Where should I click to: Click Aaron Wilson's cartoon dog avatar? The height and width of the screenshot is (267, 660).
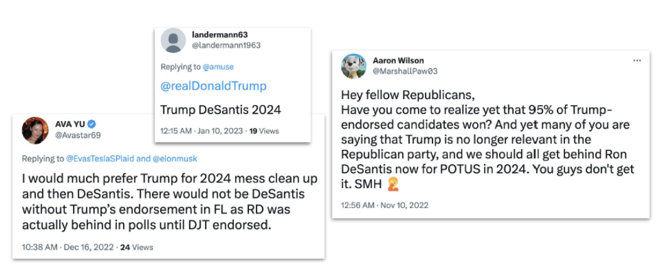pyautogui.click(x=353, y=66)
